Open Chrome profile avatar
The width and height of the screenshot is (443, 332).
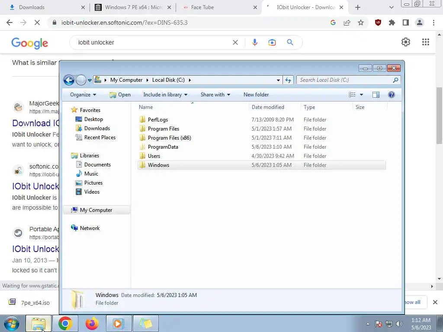[x=420, y=22]
